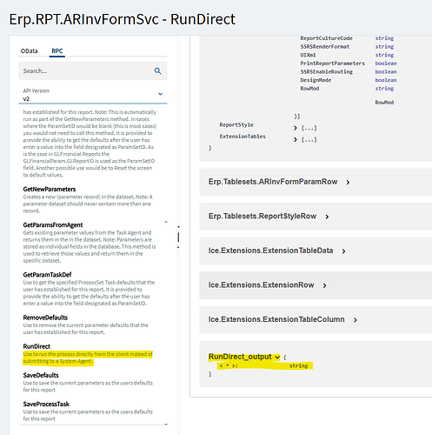Expand Ice.Extensions.ExtensionTableColumn schema
Image resolution: width=432 pixels, height=435 pixels.
(356, 320)
